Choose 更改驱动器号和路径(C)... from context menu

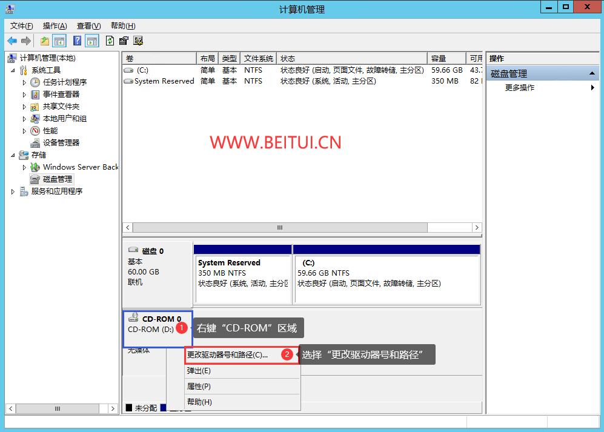(227, 355)
